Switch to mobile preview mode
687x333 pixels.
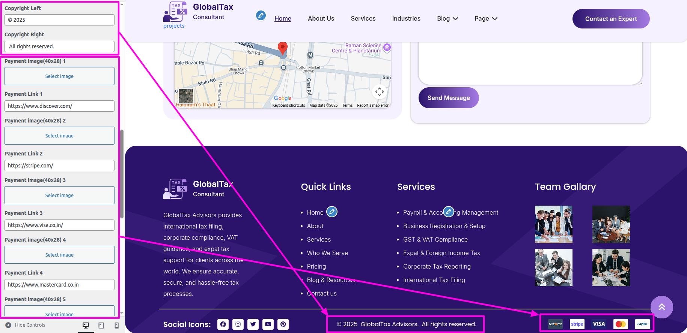coord(116,325)
